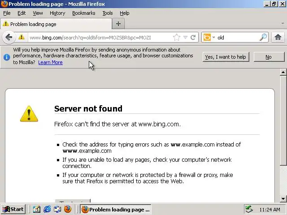Click the vertical scrollbar thumb

(x=283, y=120)
